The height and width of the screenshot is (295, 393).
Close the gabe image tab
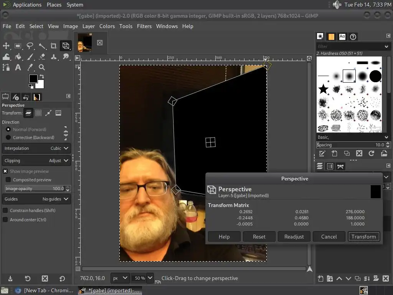100,43
